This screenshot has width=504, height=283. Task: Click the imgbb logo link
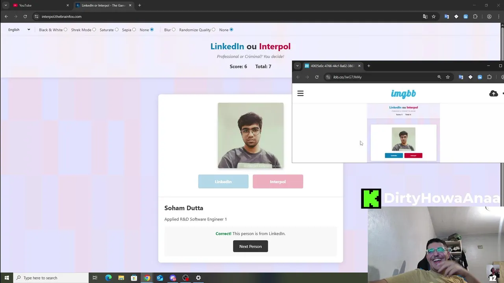403,94
